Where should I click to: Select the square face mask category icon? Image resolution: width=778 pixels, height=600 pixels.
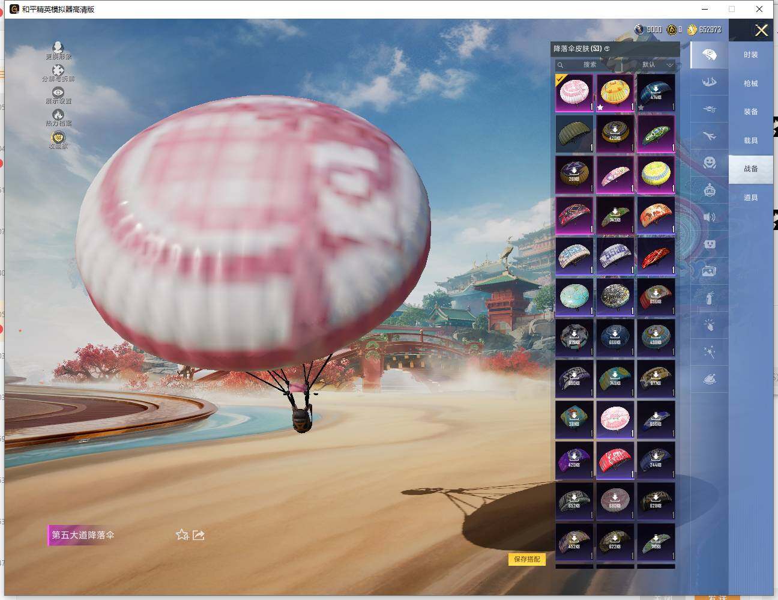click(x=709, y=244)
